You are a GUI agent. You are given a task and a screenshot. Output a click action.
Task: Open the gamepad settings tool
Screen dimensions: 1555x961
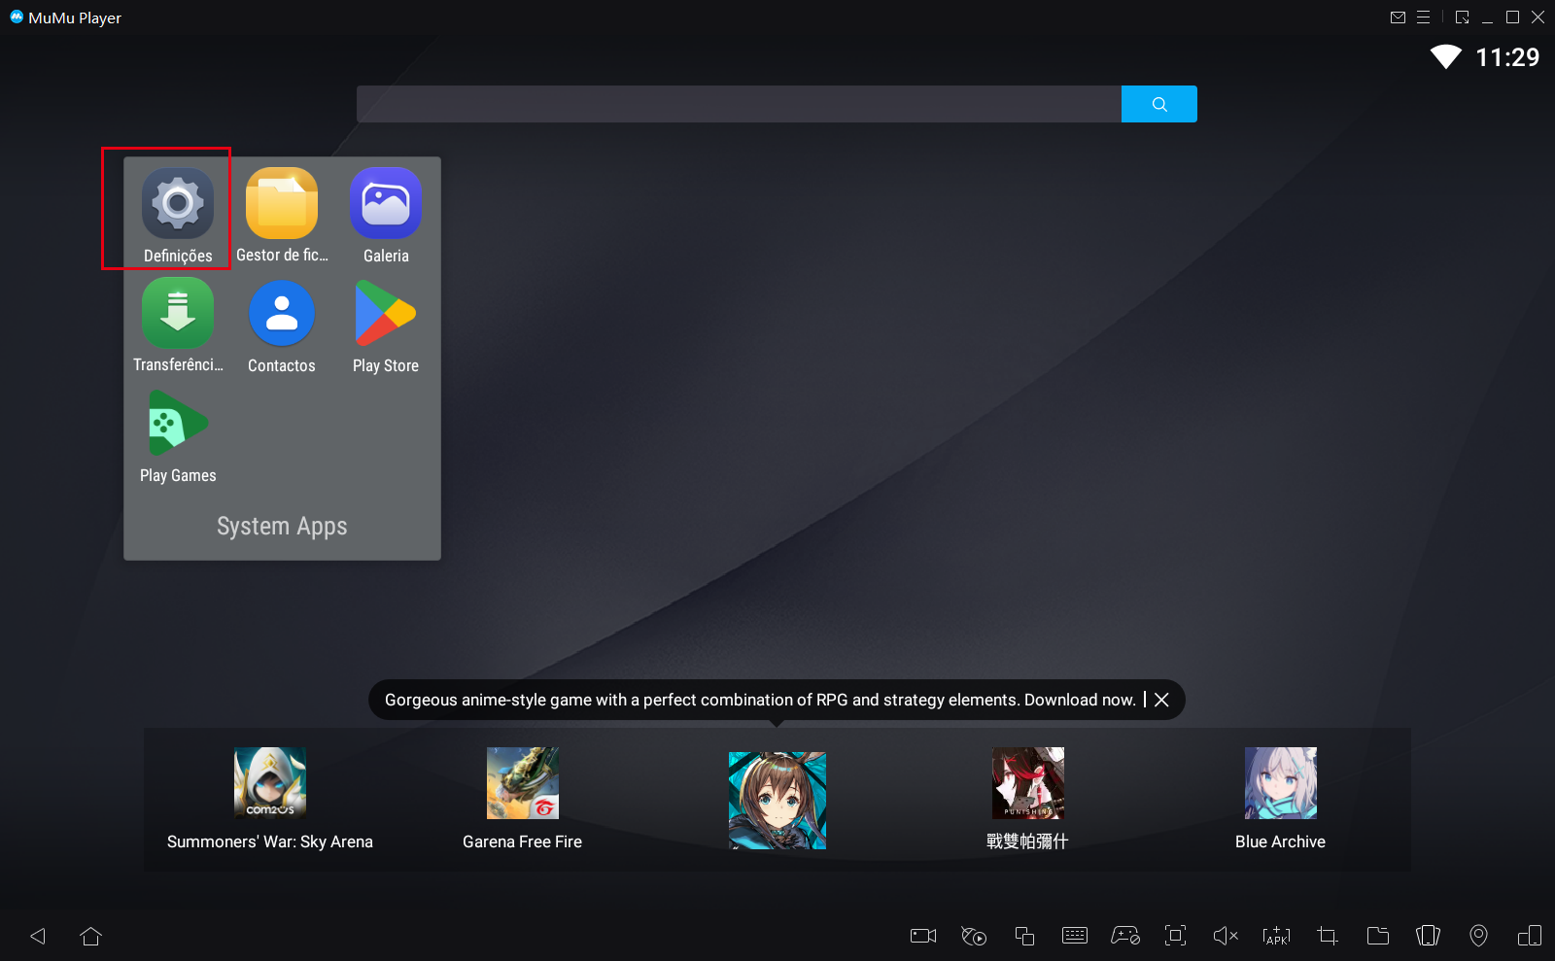(1125, 936)
